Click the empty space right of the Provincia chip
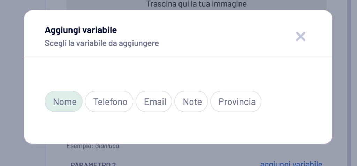Image resolution: width=357 pixels, height=166 pixels. (296, 101)
